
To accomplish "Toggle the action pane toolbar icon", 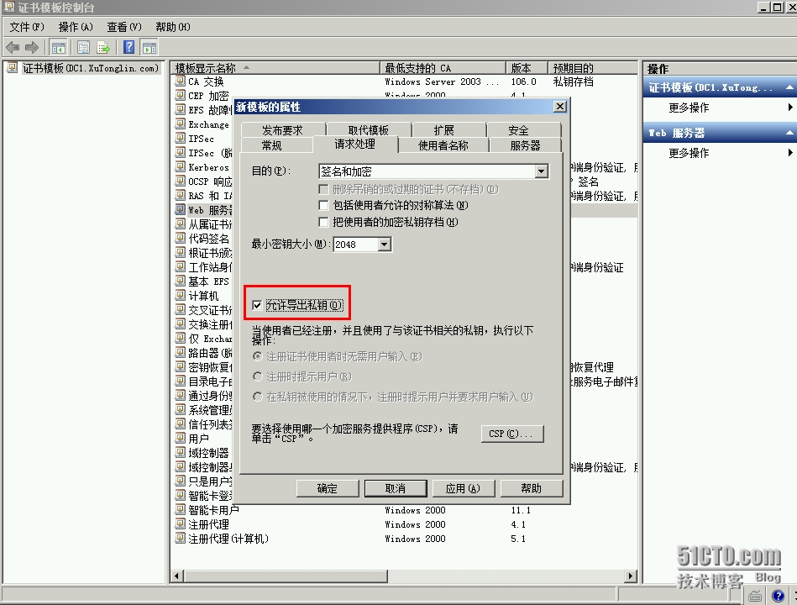I will tap(149, 48).
